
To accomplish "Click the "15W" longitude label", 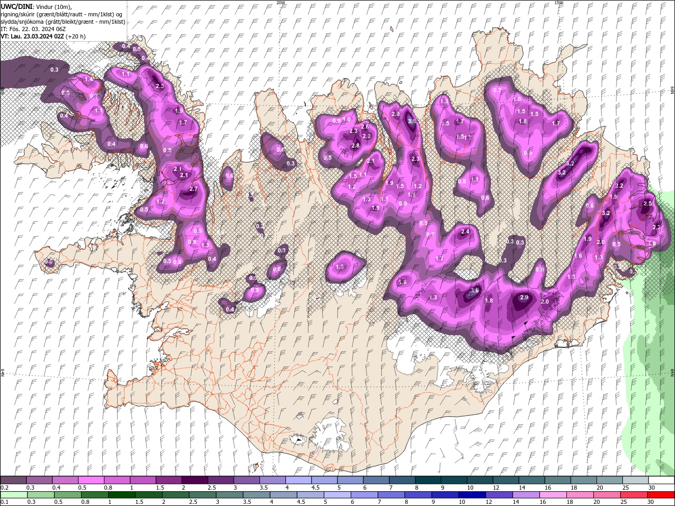I will (558, 3).
